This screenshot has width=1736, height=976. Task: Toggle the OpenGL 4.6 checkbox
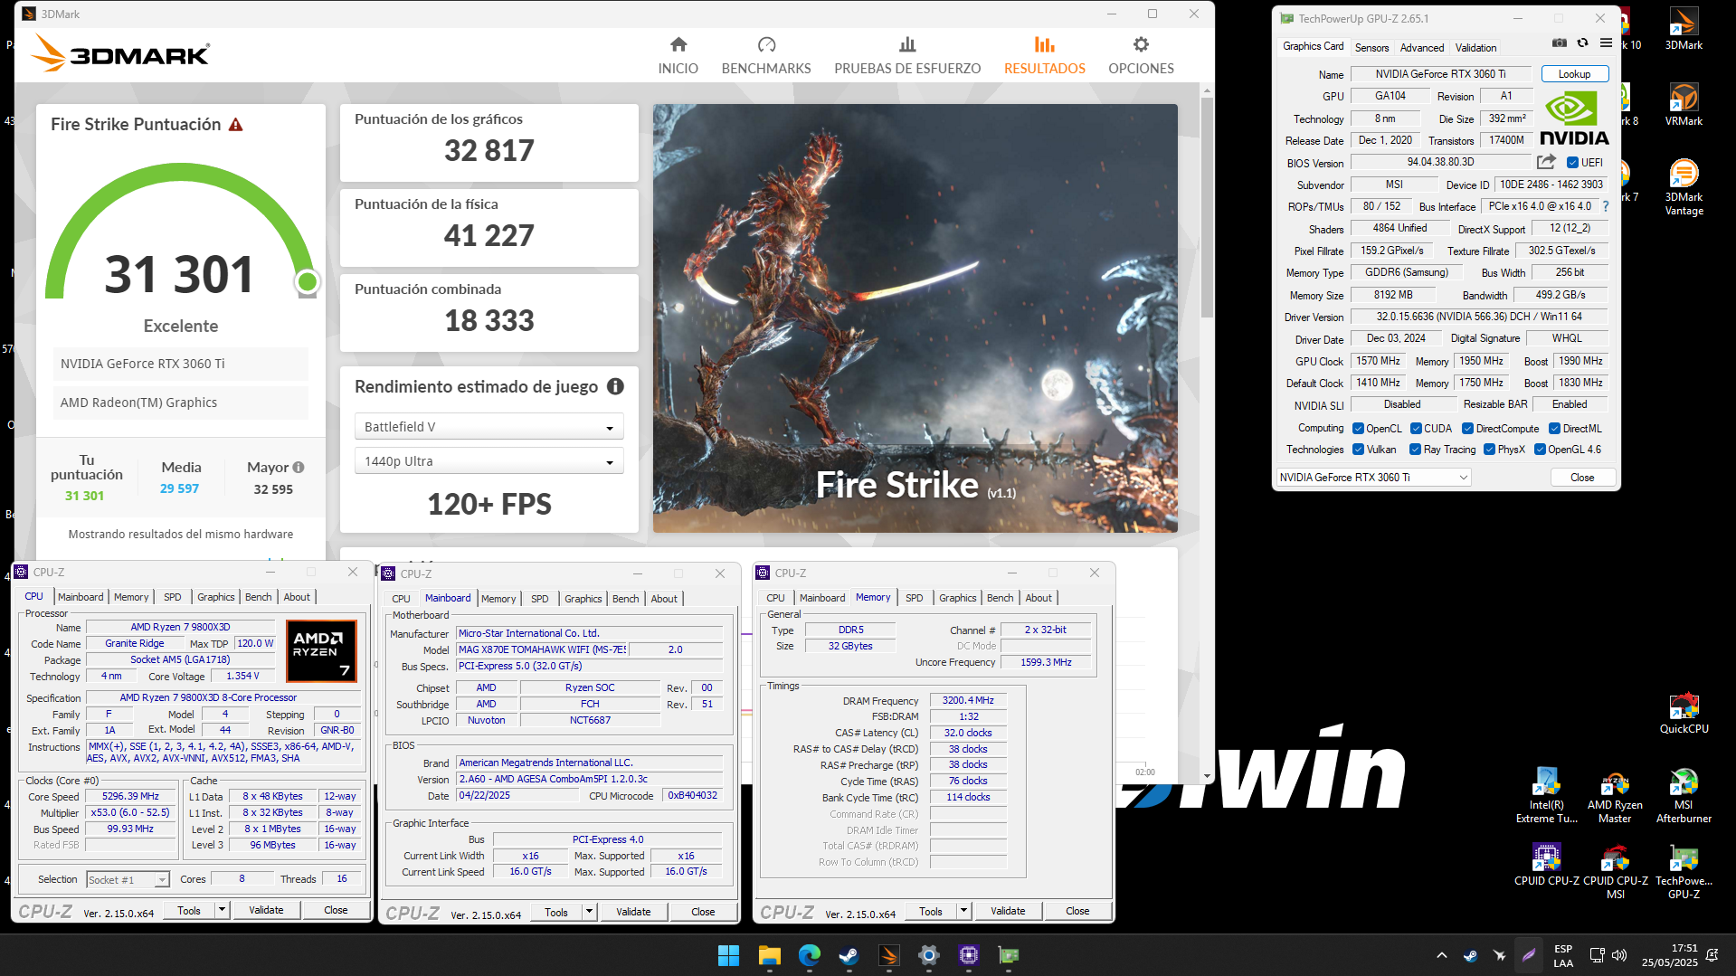(x=1540, y=450)
